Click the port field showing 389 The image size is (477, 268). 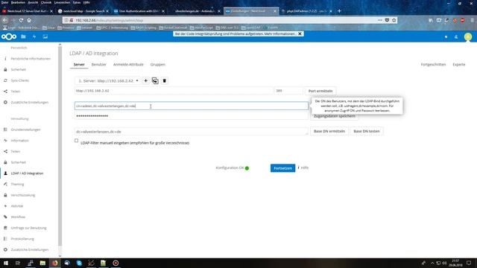click(x=288, y=91)
